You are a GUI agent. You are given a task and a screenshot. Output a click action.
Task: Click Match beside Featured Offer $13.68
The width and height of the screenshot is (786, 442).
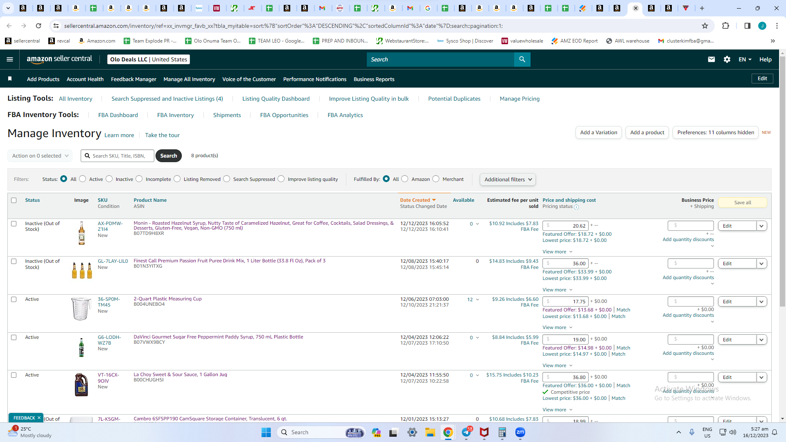click(x=623, y=310)
